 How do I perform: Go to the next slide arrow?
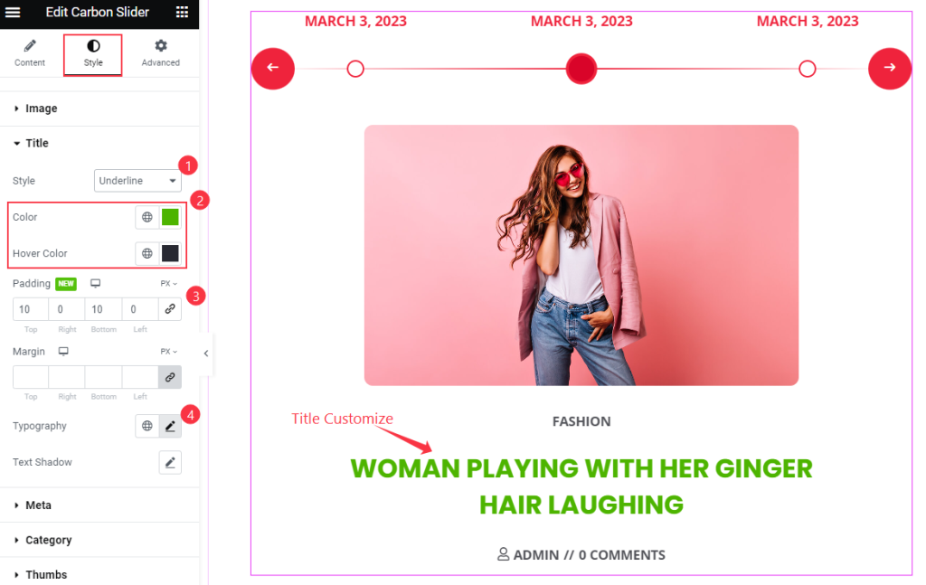pos(890,69)
